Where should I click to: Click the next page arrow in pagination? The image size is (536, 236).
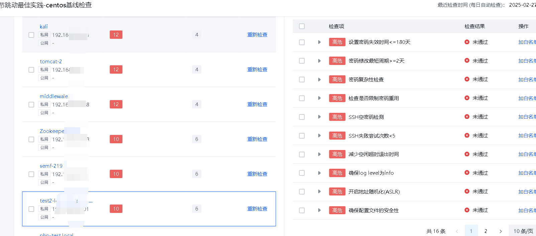(500, 231)
